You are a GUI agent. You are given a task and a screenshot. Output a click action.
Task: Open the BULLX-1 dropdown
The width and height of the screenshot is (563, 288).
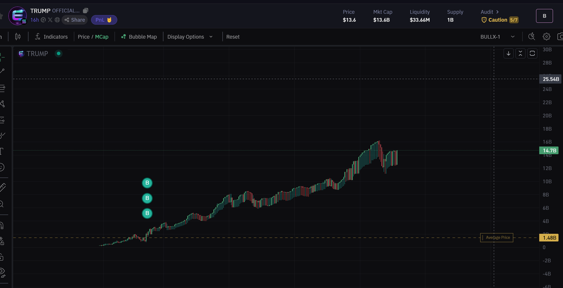click(x=497, y=37)
